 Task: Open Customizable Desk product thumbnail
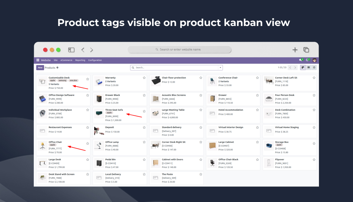[x=42, y=81]
